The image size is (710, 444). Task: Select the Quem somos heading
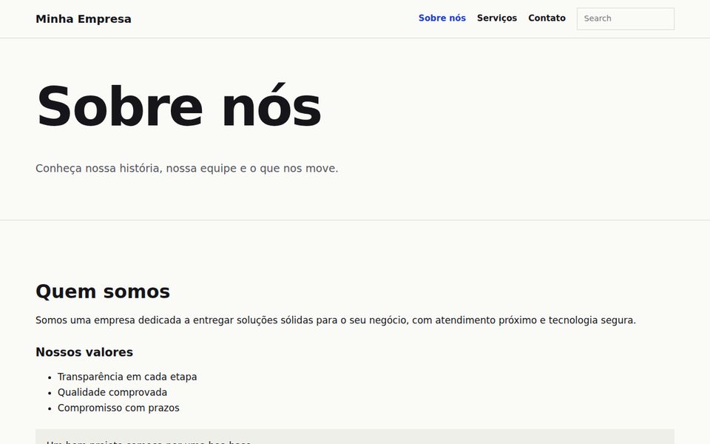tap(103, 292)
